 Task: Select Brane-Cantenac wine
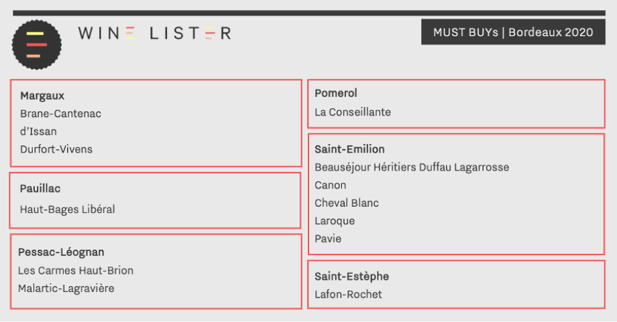pos(60,114)
